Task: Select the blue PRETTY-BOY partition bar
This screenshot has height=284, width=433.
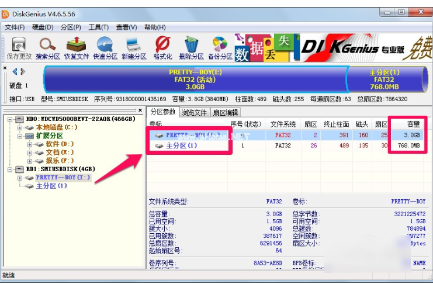Action: tap(195, 79)
